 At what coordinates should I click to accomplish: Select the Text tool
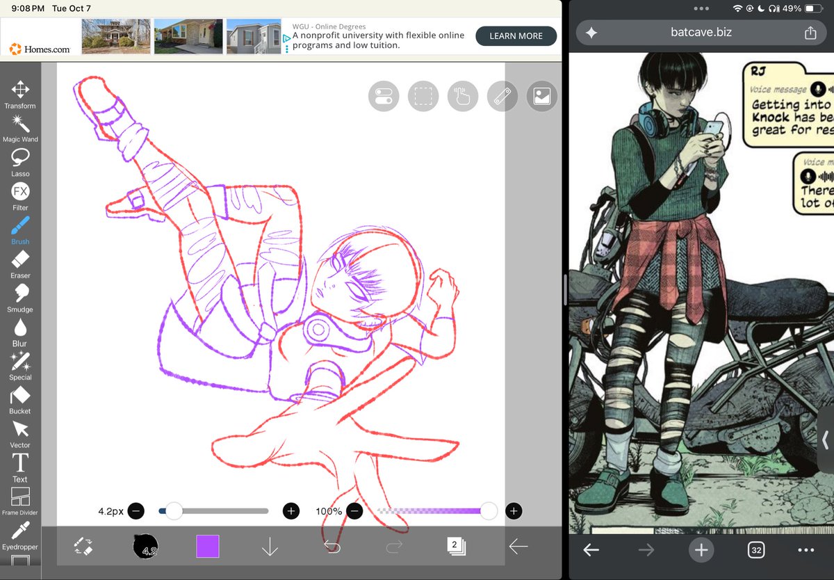pyautogui.click(x=20, y=468)
